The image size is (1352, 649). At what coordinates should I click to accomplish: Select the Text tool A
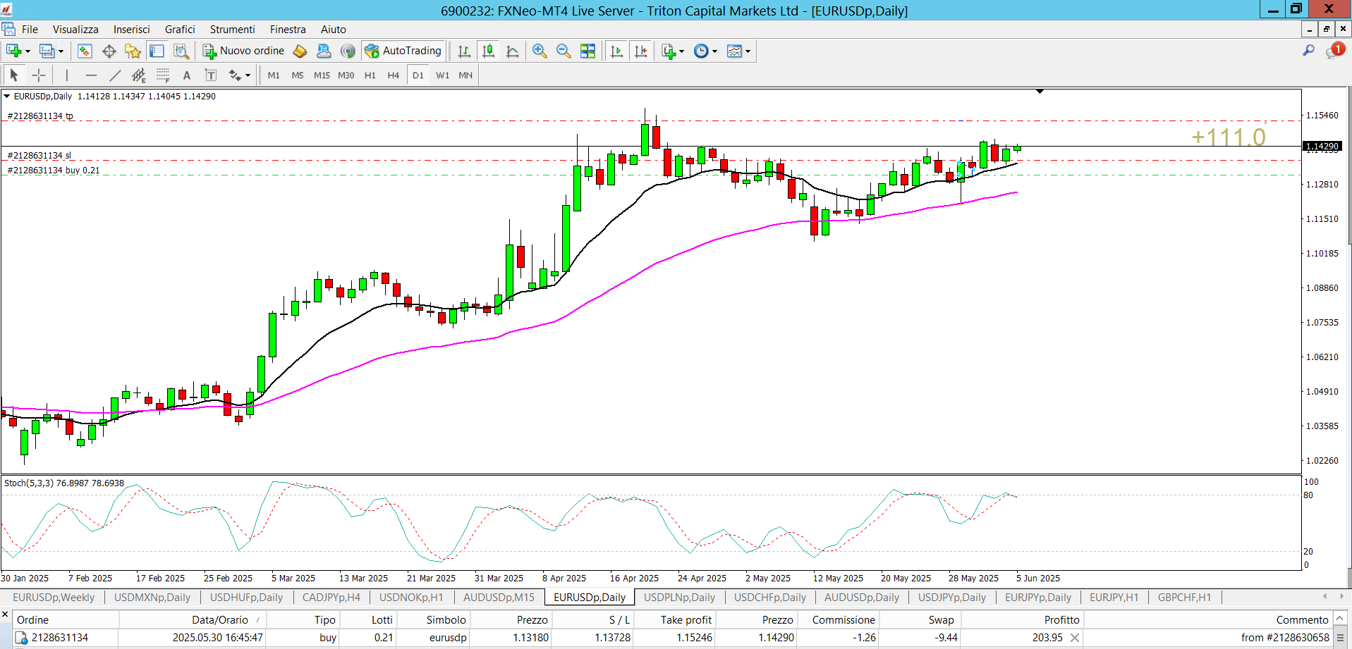click(x=187, y=75)
